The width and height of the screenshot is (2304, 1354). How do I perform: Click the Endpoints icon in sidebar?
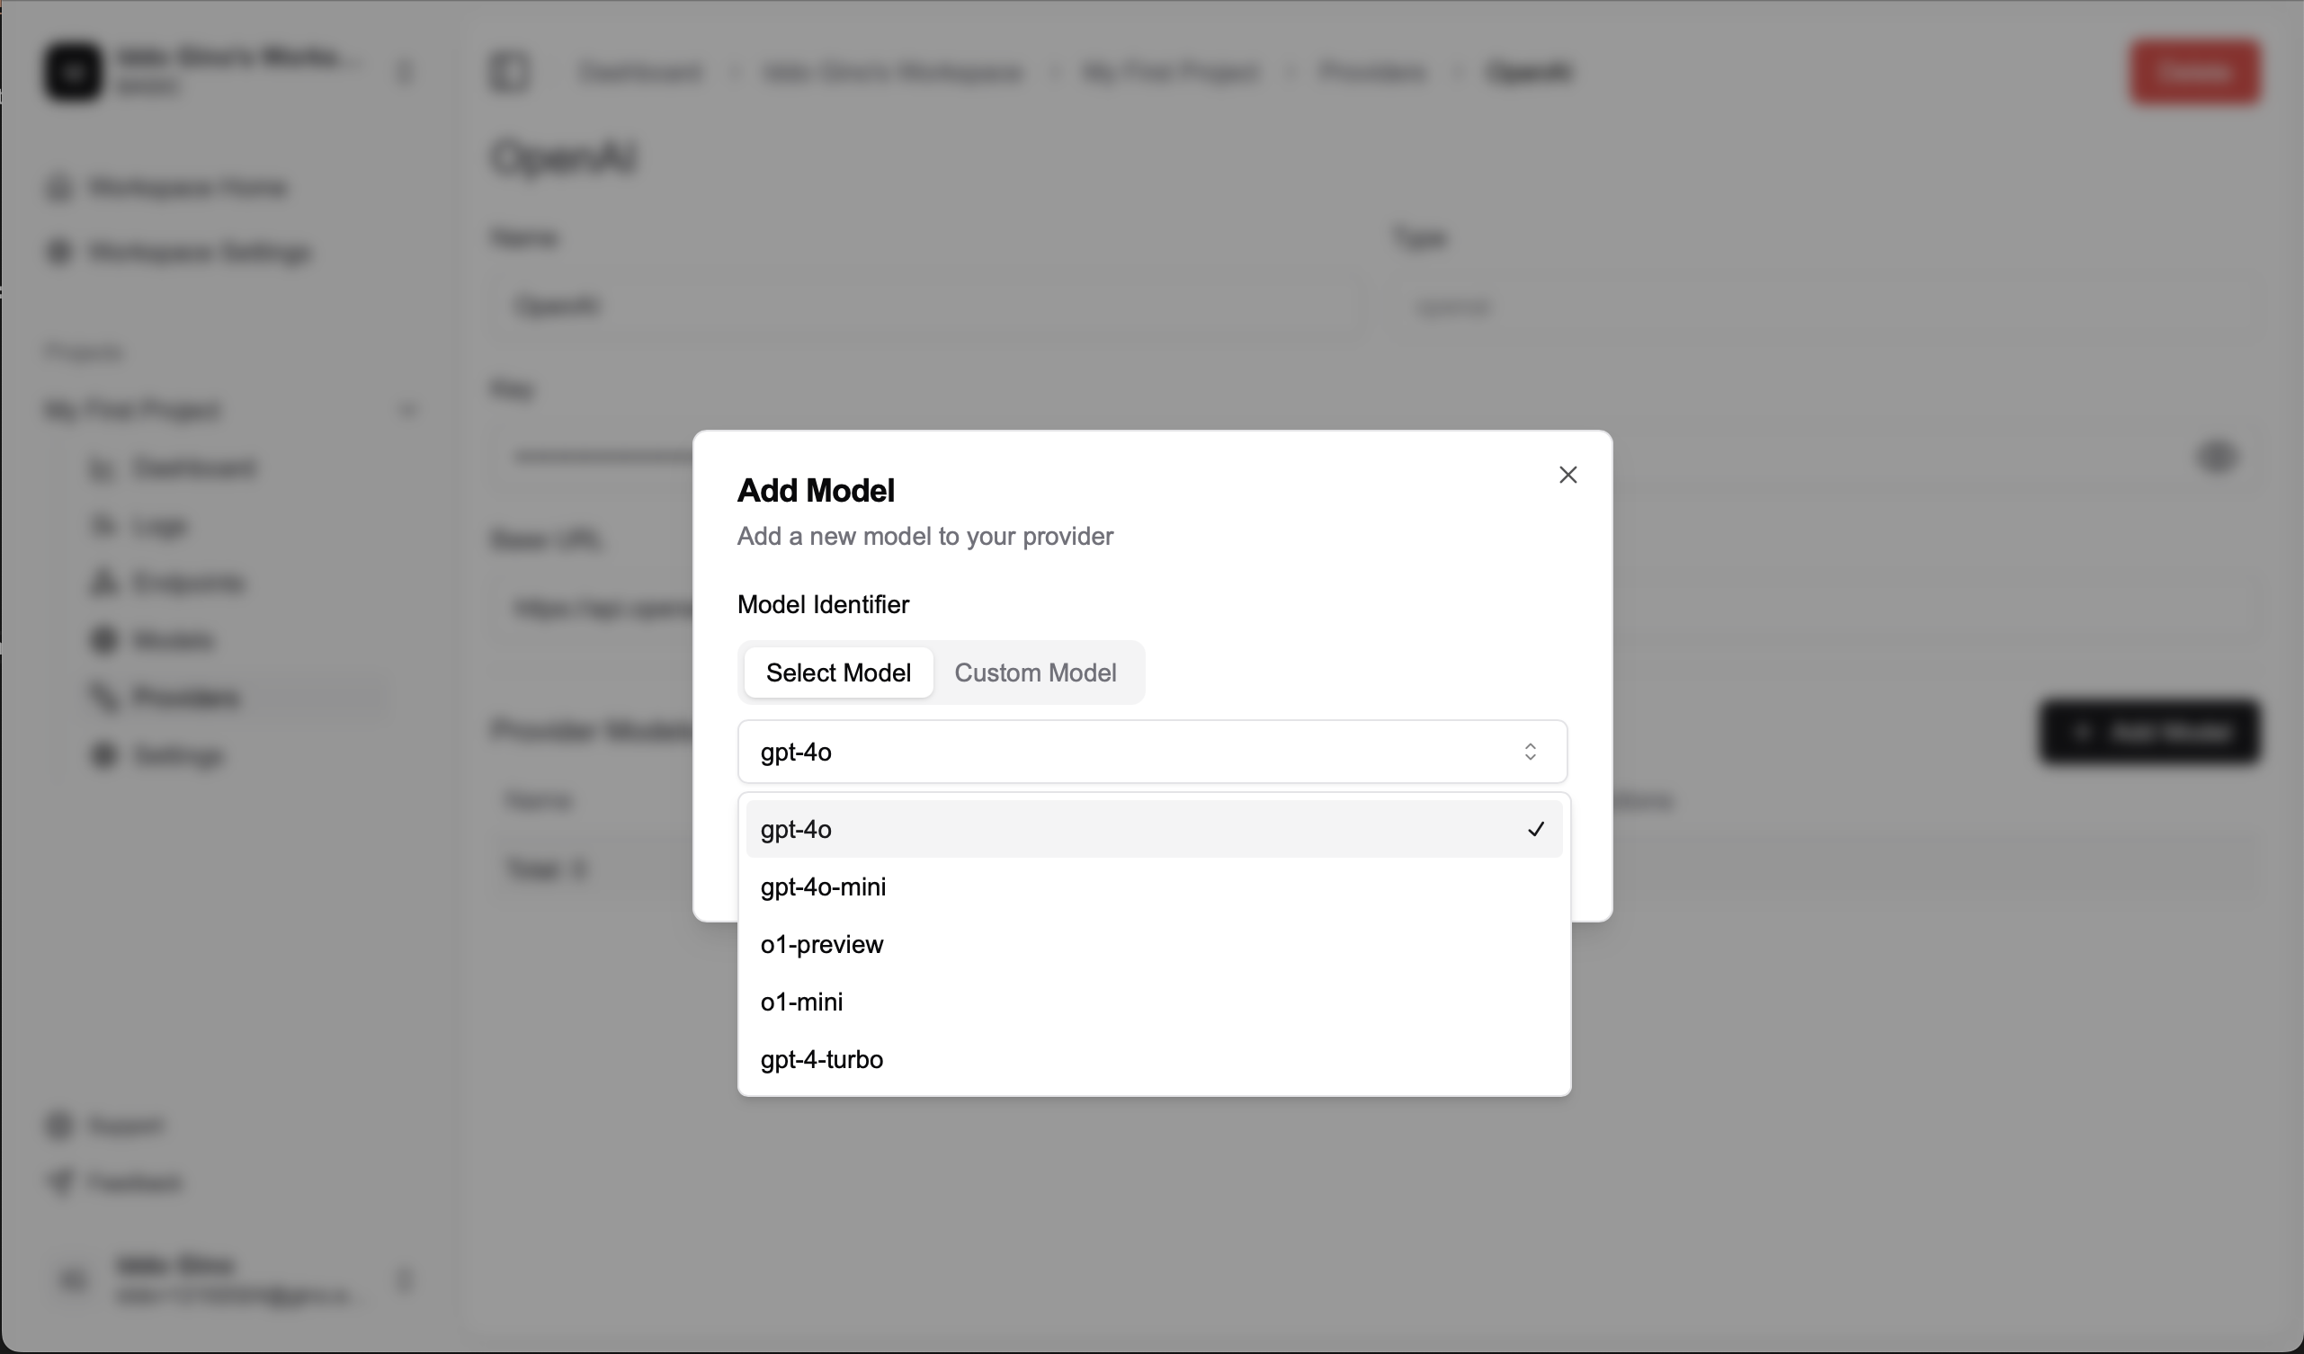point(103,583)
